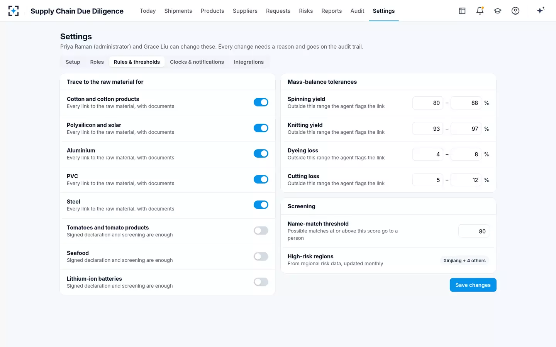Click the Supply Chain Due Diligence title
Image resolution: width=556 pixels, height=347 pixels.
click(x=77, y=11)
